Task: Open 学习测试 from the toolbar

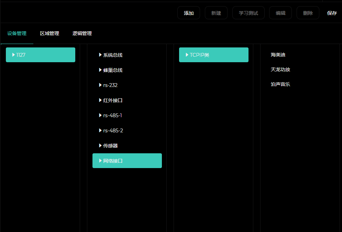Action: (248, 13)
